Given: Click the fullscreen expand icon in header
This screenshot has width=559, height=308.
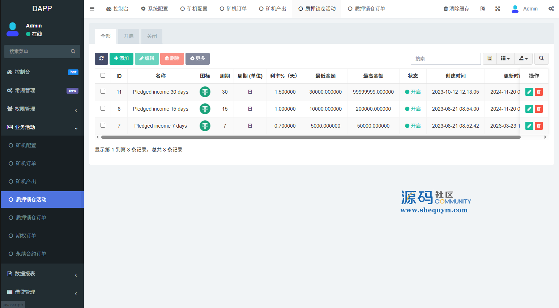Looking at the screenshot, I should [x=498, y=9].
